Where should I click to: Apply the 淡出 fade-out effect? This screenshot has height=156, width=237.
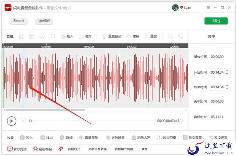coord(46,137)
